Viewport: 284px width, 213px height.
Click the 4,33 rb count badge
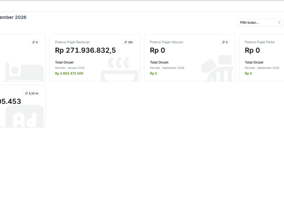pyautogui.click(x=32, y=93)
